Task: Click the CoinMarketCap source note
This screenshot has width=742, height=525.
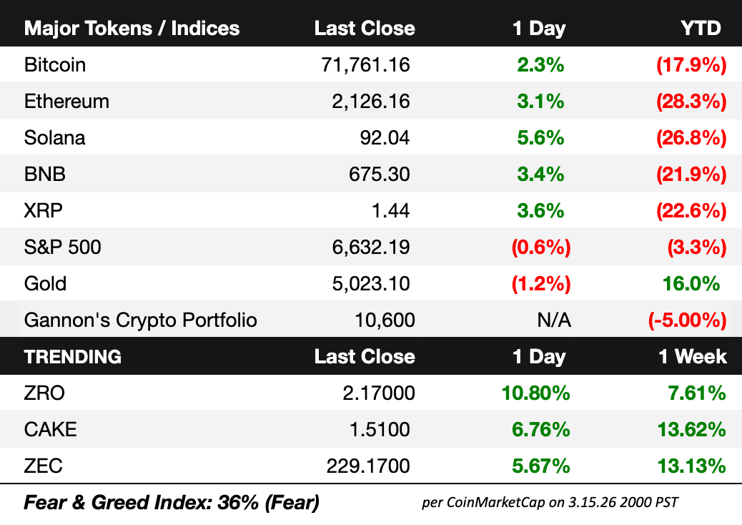Action: tap(550, 503)
